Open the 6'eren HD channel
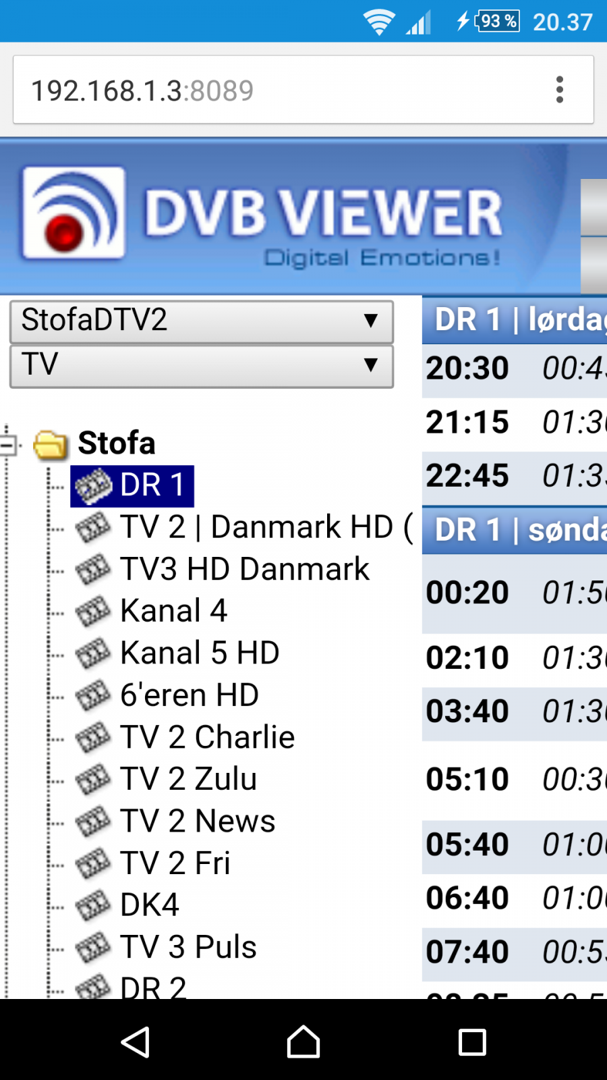The width and height of the screenshot is (607, 1080). [x=190, y=695]
